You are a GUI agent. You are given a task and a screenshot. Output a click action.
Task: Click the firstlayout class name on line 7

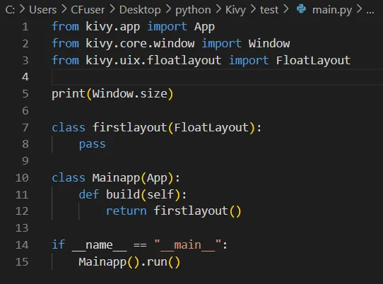pos(129,127)
